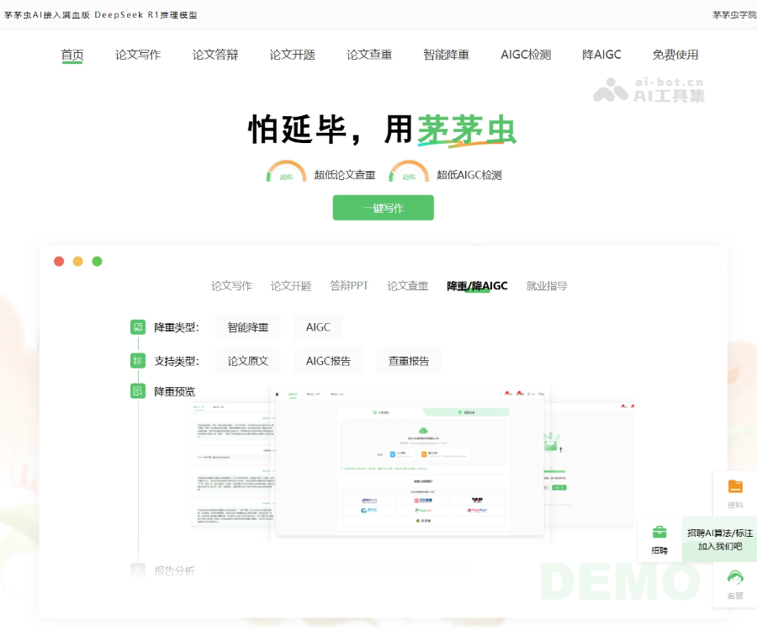Choose AIGC as 降重类型
Viewport: 757px width, 631px height.
(x=318, y=327)
